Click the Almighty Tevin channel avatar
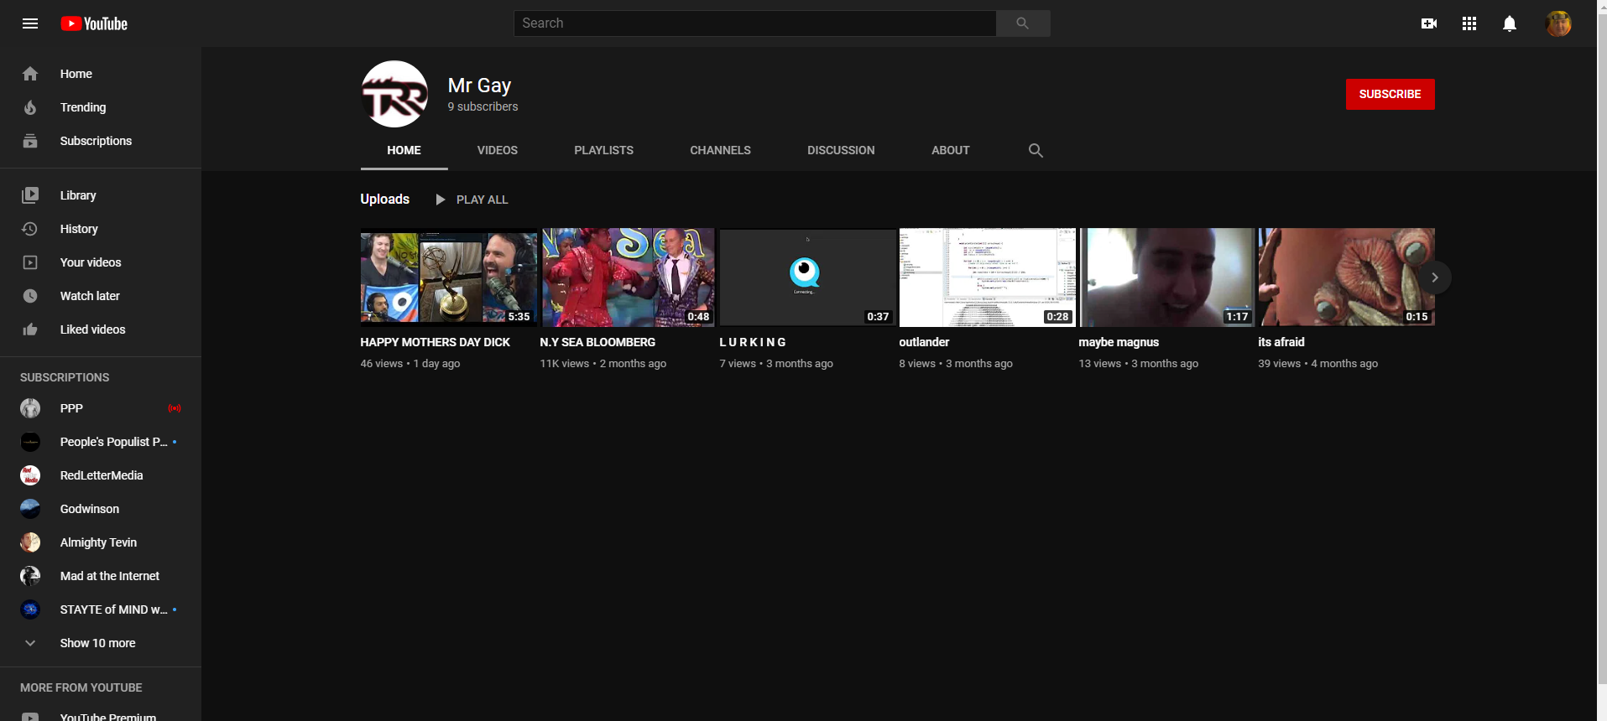Viewport: 1607px width, 721px height. point(30,542)
